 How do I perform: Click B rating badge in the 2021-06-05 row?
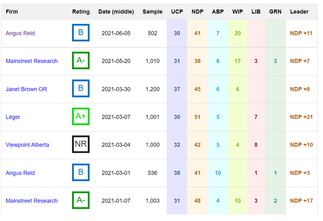point(81,33)
